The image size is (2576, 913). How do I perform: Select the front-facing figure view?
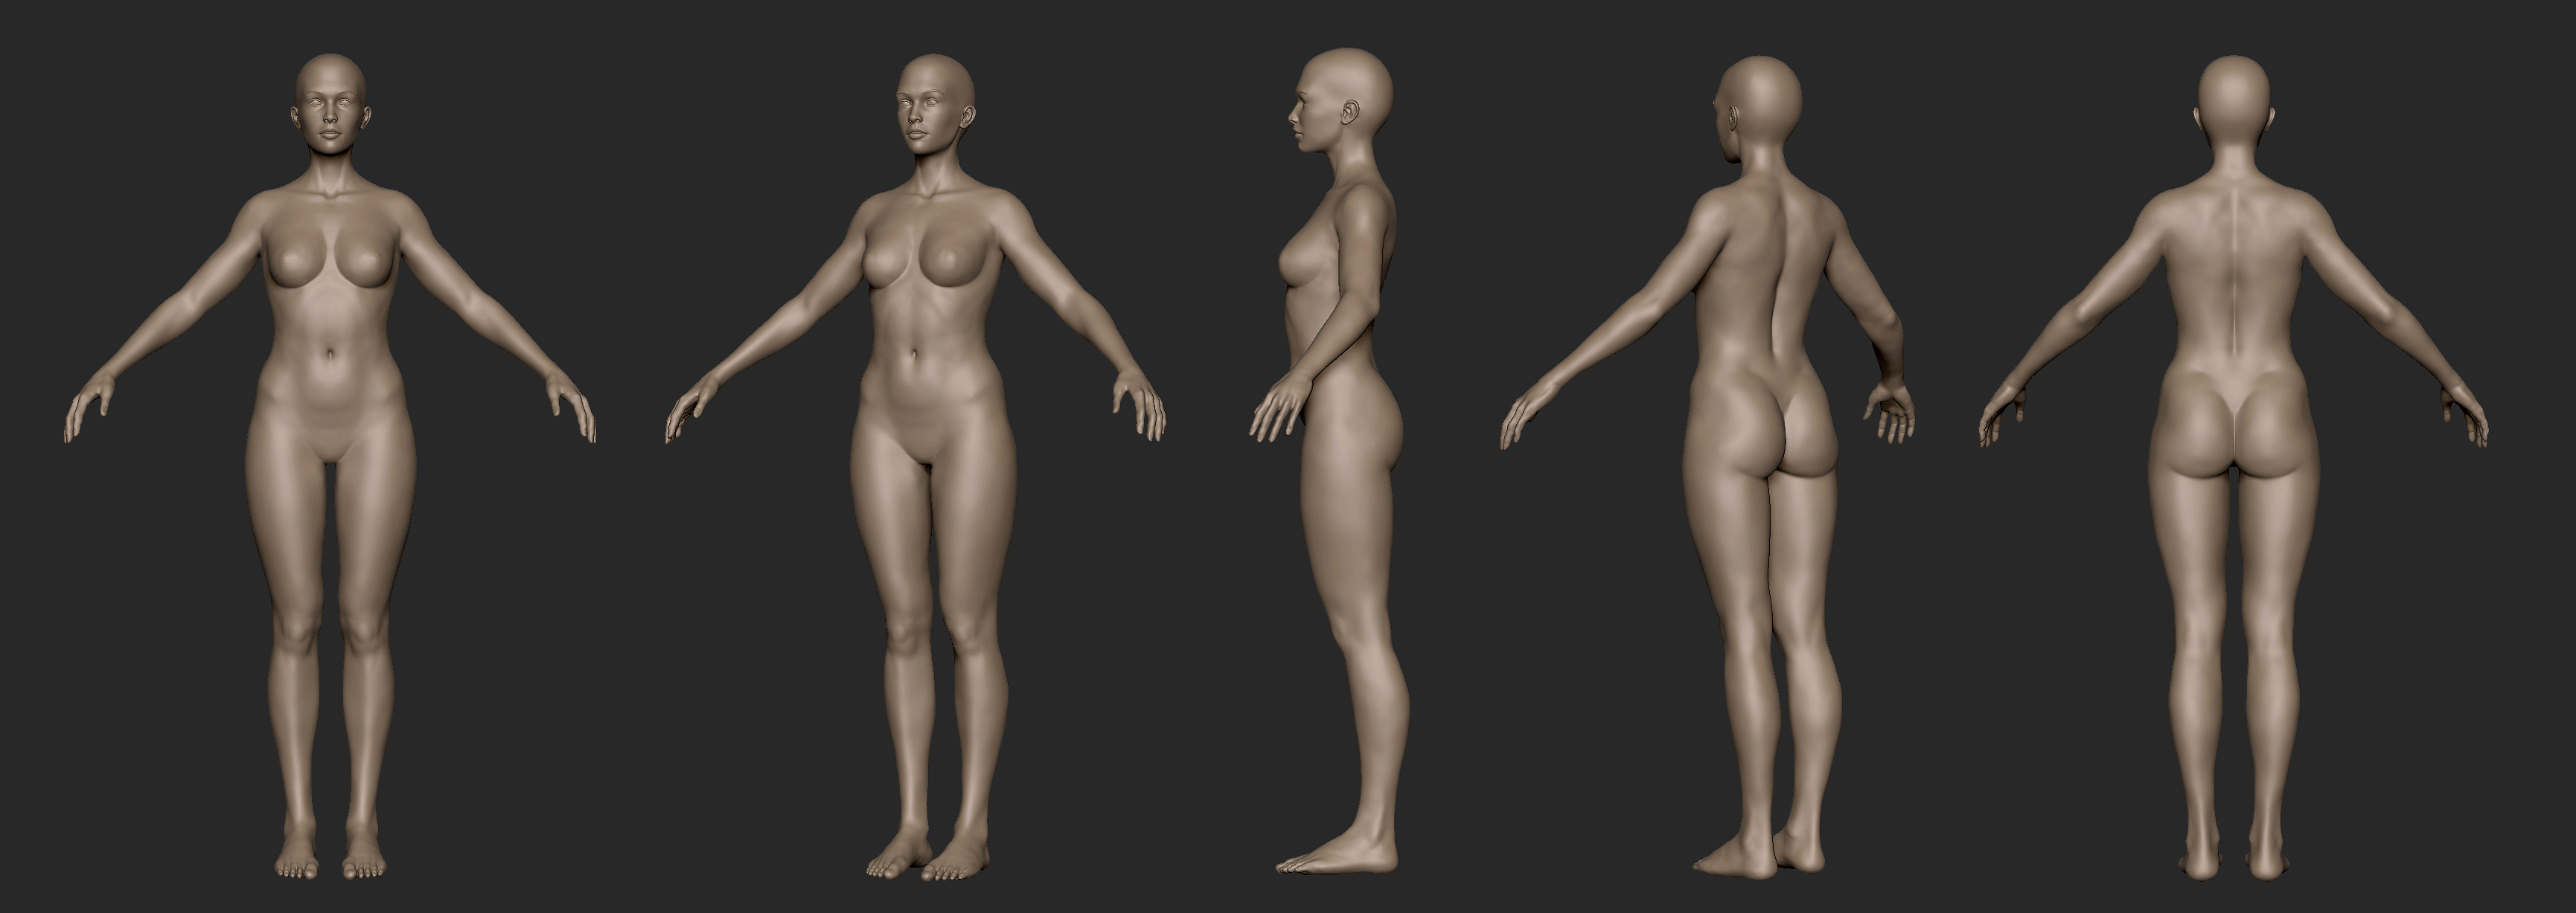pyautogui.click(x=330, y=450)
